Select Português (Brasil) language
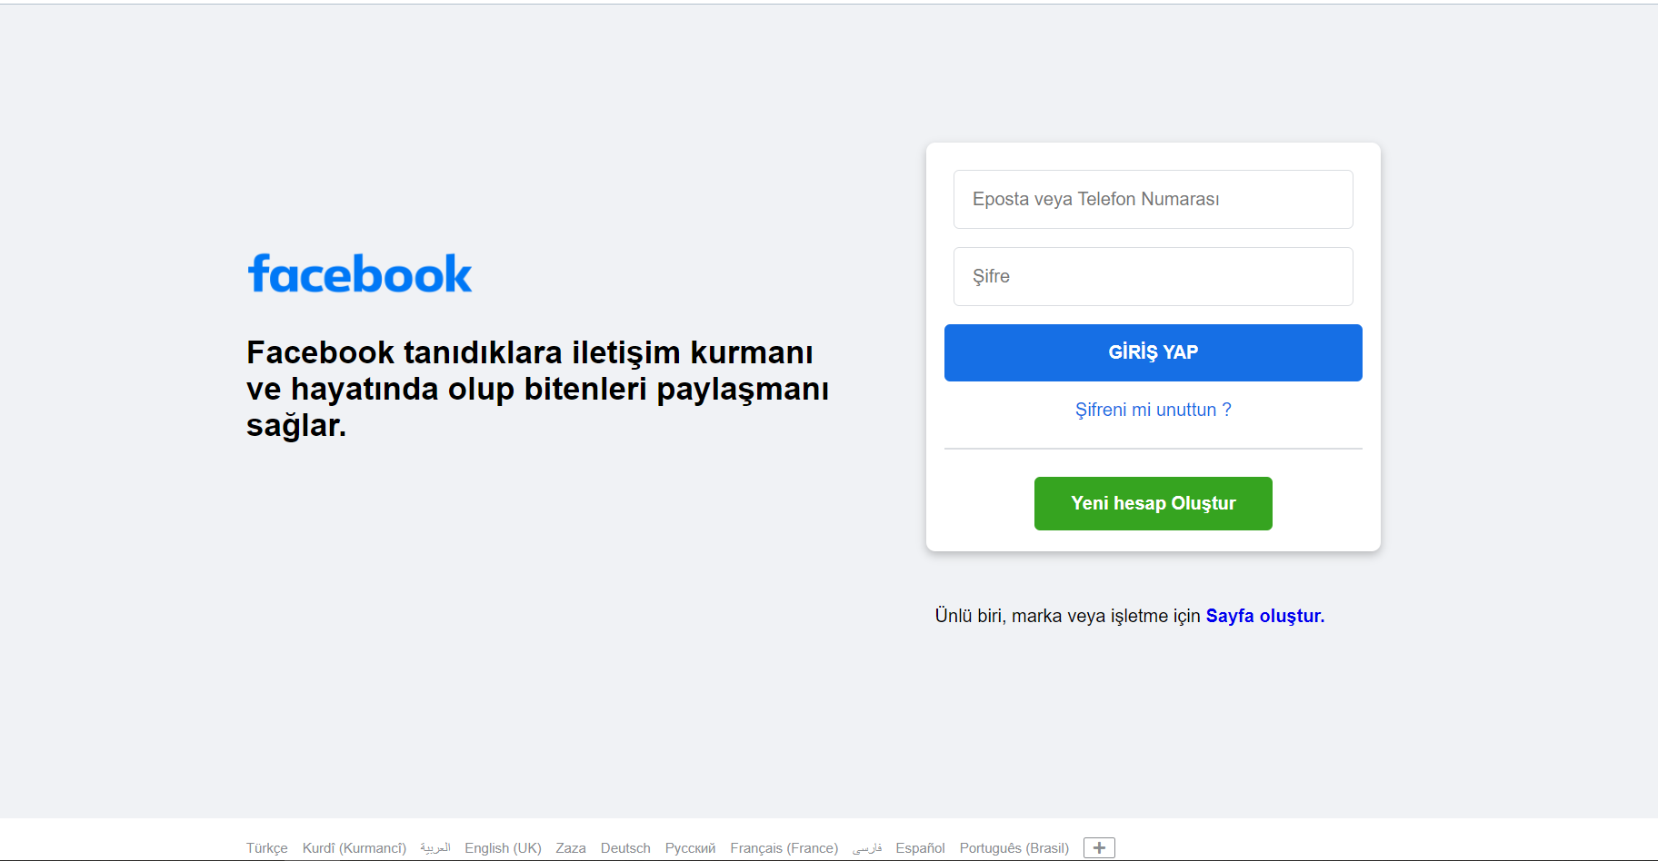 [1014, 848]
